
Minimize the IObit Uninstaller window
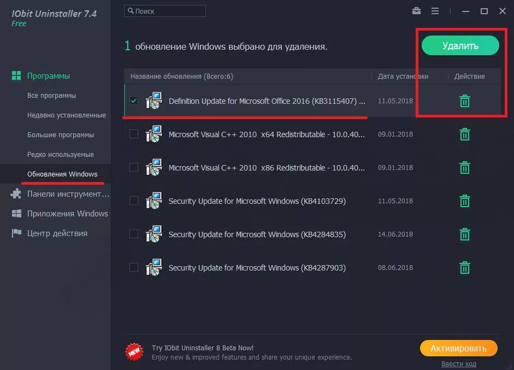(465, 11)
